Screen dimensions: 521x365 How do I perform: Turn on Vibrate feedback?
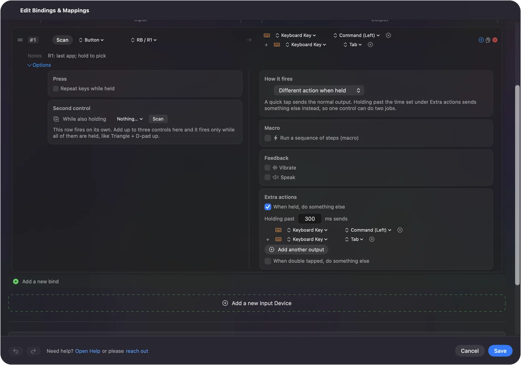(x=267, y=168)
